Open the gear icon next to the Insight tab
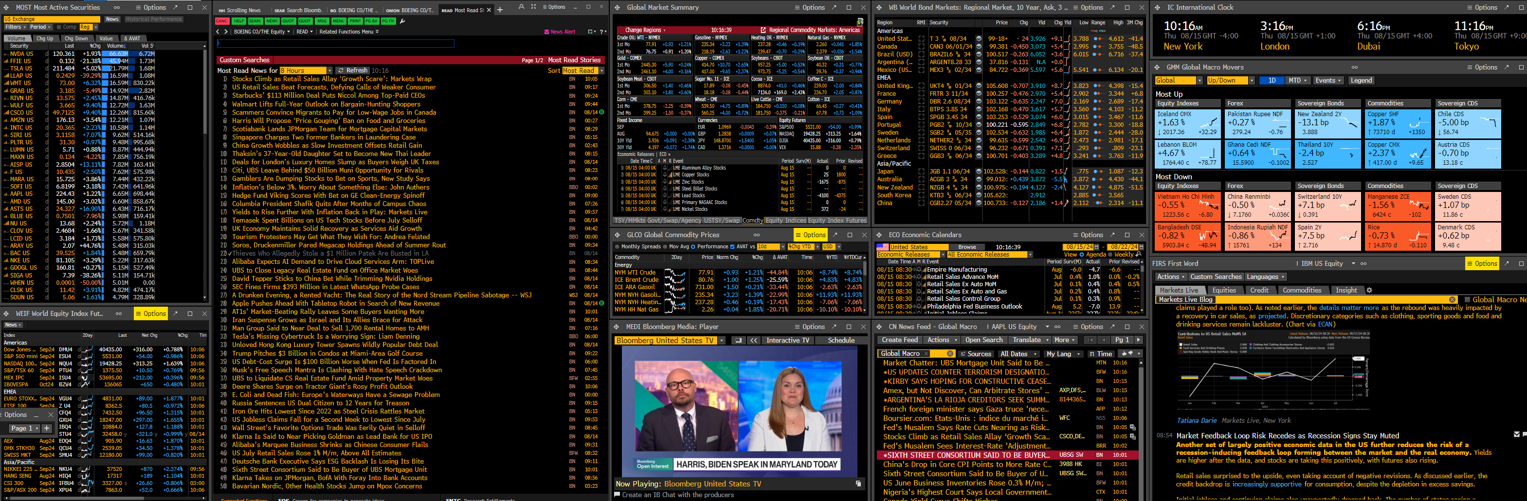 pyautogui.click(x=1369, y=290)
